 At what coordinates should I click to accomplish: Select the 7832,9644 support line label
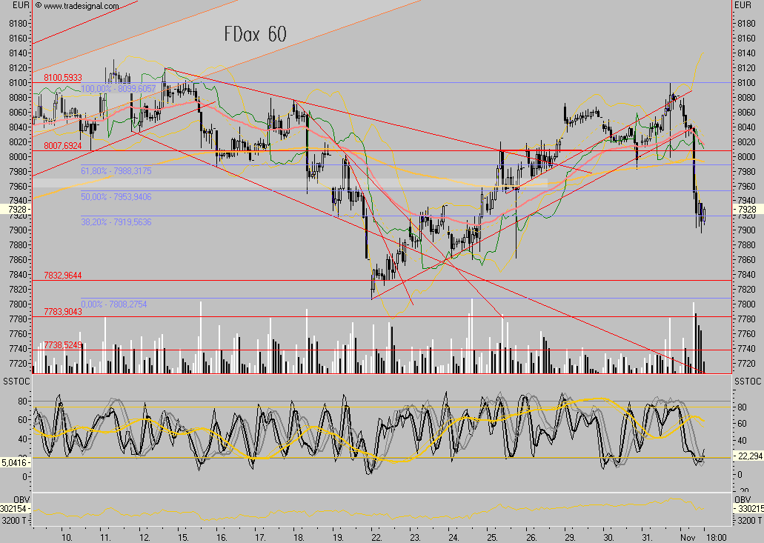62,276
